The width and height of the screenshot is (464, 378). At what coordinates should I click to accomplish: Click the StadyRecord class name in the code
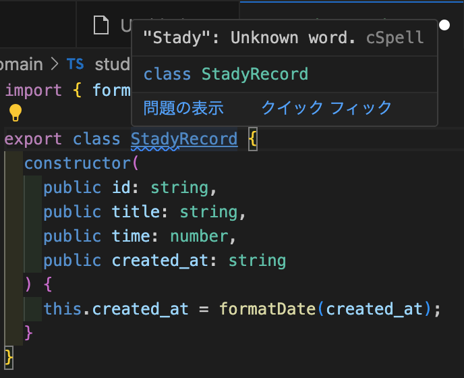(x=184, y=139)
